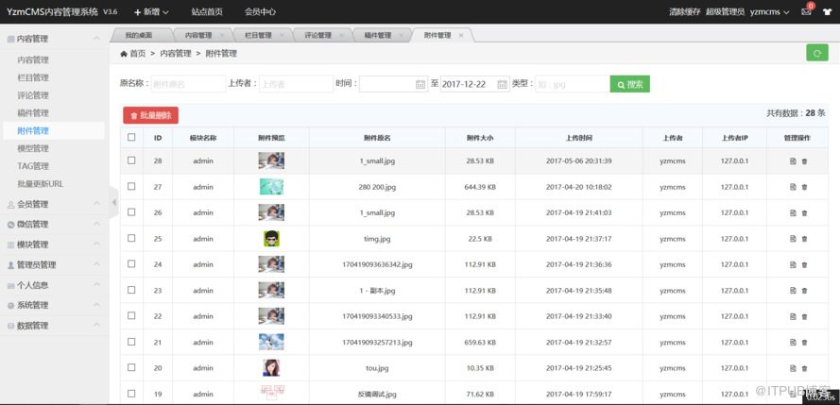Check the box for row ID 25

click(131, 238)
